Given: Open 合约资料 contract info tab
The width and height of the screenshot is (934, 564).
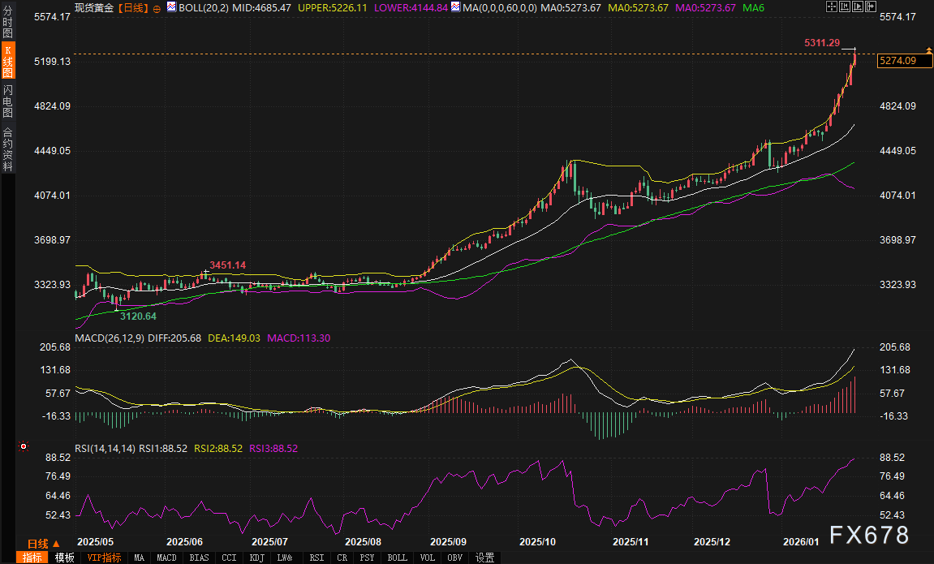Looking at the screenshot, I should tap(7, 149).
